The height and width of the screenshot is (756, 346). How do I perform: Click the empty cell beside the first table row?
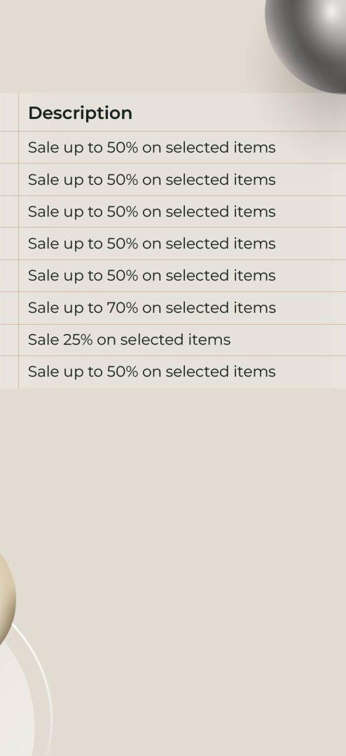[x=9, y=148]
